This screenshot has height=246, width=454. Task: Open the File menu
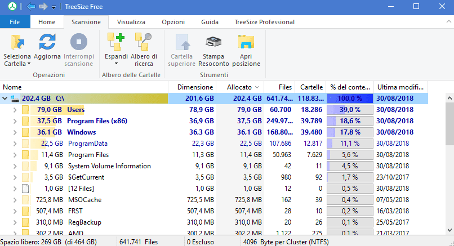[15, 22]
